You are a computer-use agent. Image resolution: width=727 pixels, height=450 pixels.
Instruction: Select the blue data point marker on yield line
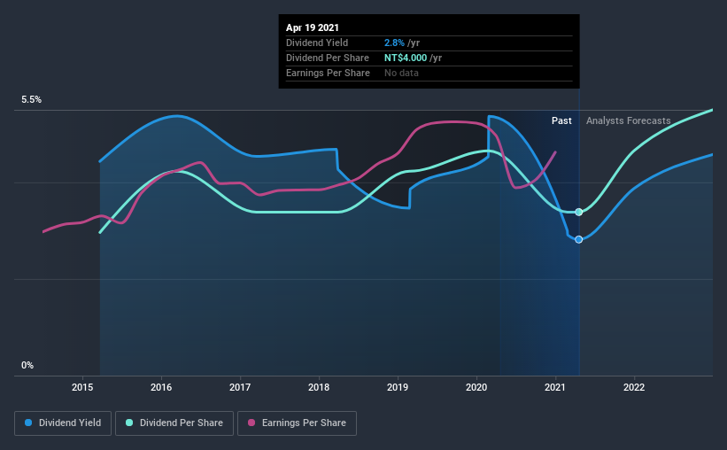[x=578, y=239]
